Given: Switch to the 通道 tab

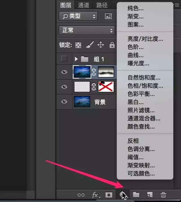Looking at the screenshot, I should [x=84, y=5].
